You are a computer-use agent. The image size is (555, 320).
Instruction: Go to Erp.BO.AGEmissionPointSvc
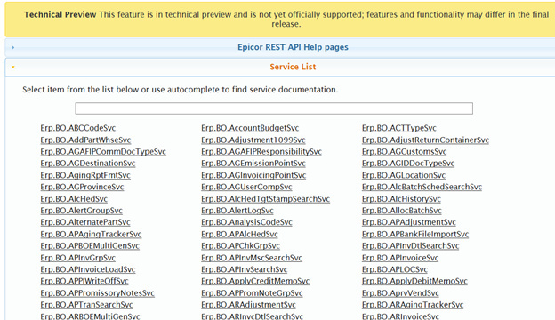[x=253, y=164]
